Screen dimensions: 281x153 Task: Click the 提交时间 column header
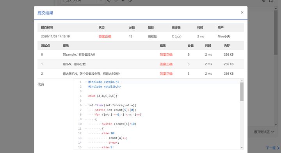coord(47,28)
